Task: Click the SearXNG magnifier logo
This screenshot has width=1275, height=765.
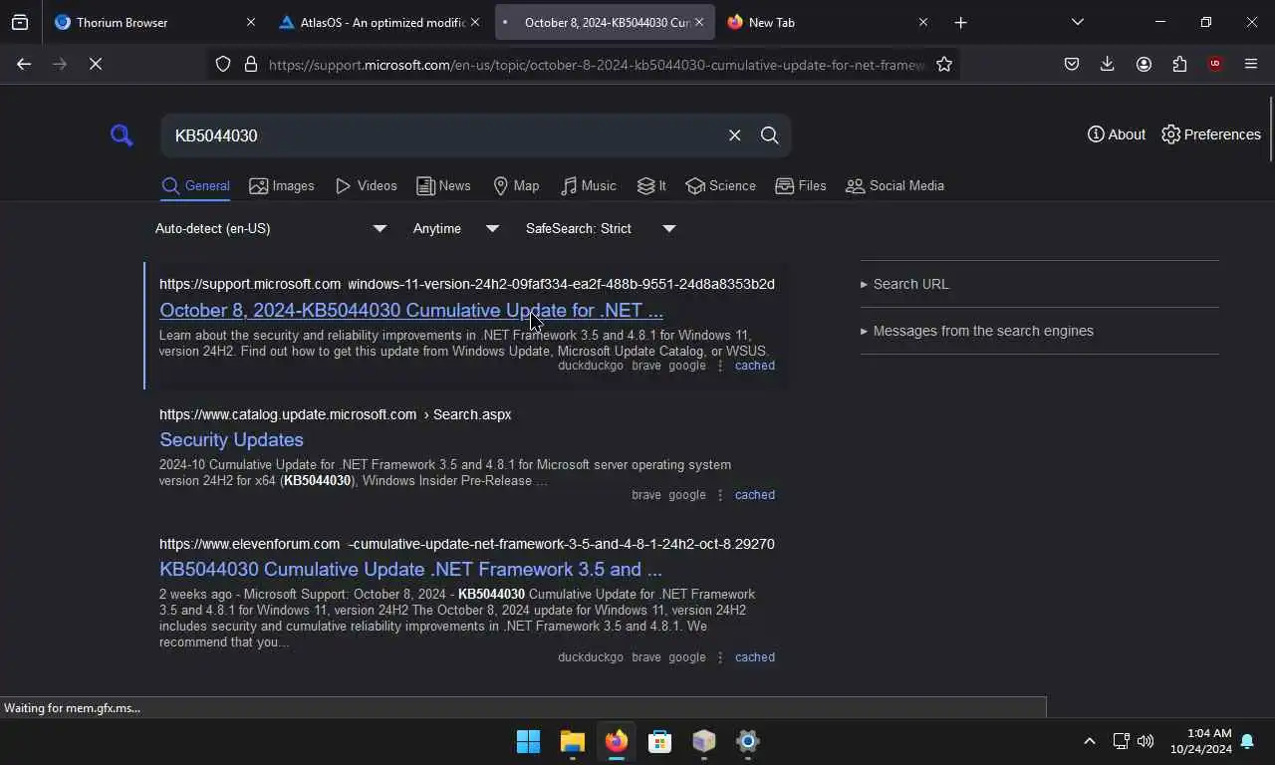Action: pyautogui.click(x=122, y=135)
